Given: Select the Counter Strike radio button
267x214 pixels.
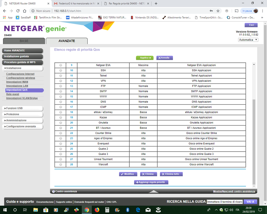Looking at the screenshot, I should (61, 133).
